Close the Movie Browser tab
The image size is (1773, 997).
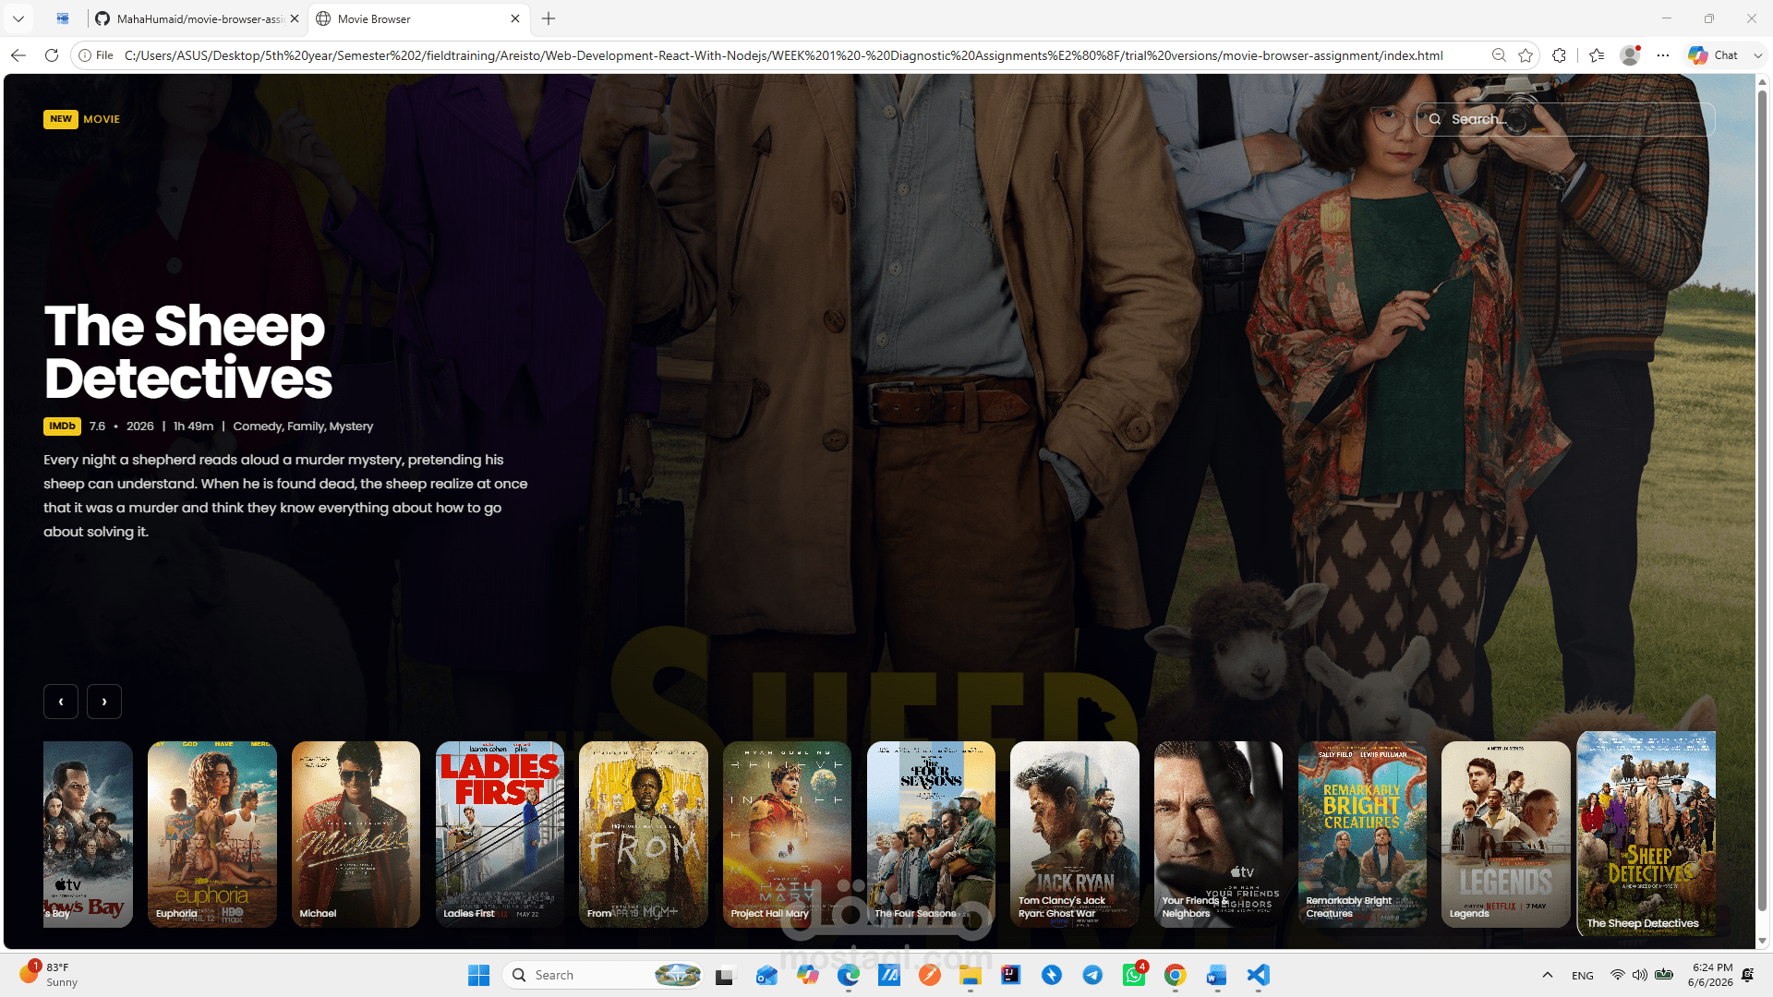point(515,18)
